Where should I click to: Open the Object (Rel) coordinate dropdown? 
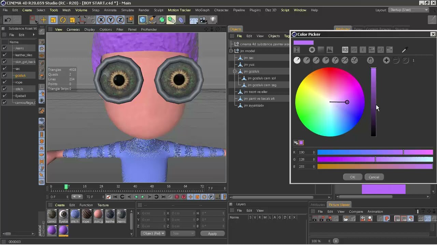pyautogui.click(x=153, y=233)
